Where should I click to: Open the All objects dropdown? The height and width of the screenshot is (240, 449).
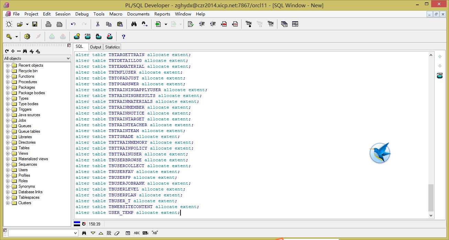(68, 58)
